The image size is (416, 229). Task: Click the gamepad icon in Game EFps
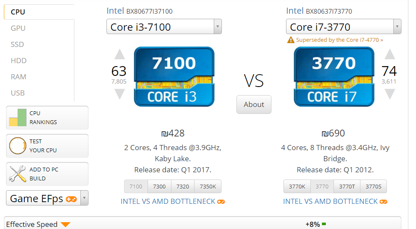coord(71,199)
